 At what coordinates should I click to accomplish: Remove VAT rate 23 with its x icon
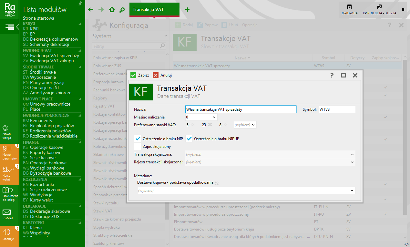(209, 125)
